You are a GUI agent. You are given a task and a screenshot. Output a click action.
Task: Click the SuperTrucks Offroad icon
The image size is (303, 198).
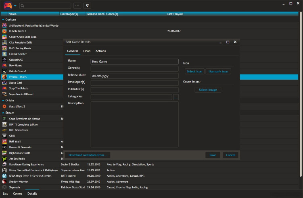click(4, 94)
